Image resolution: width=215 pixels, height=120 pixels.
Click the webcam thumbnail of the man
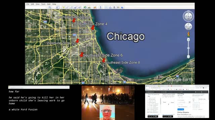coord(107,112)
